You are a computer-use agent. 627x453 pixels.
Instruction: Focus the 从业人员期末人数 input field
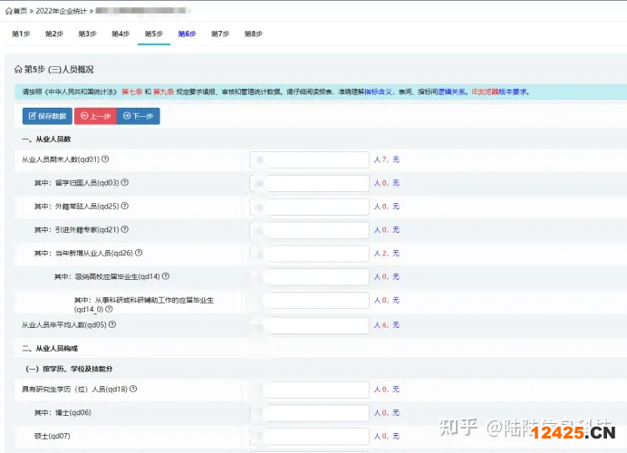(x=309, y=159)
